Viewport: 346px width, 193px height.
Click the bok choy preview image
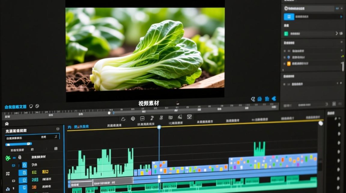[145, 50]
